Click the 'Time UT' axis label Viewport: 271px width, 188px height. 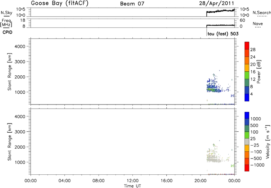pos(132,186)
